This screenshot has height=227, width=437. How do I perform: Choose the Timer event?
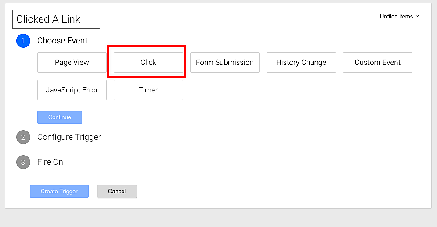point(148,90)
